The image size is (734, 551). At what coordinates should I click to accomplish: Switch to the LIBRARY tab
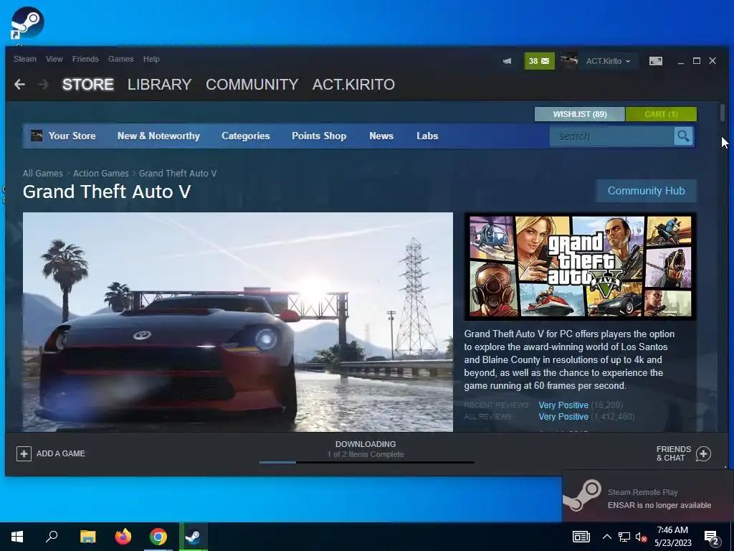tap(159, 85)
